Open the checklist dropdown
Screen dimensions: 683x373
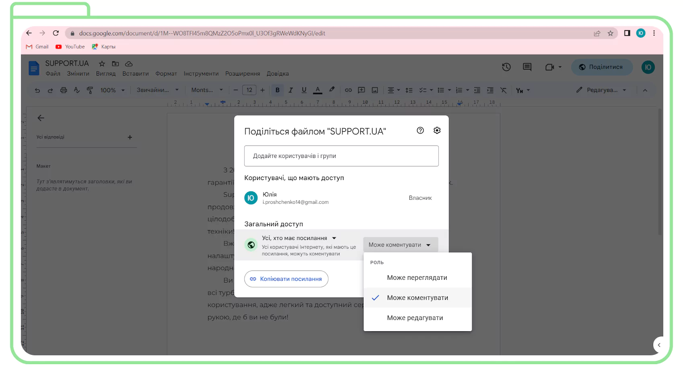coord(426,90)
